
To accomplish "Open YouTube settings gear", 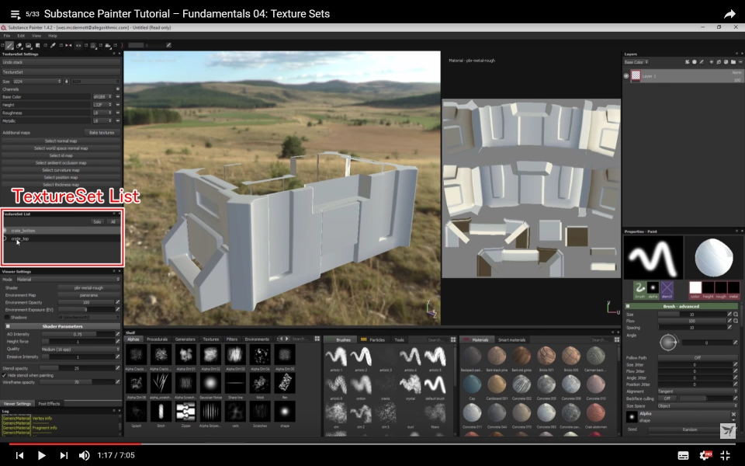I will coord(705,455).
